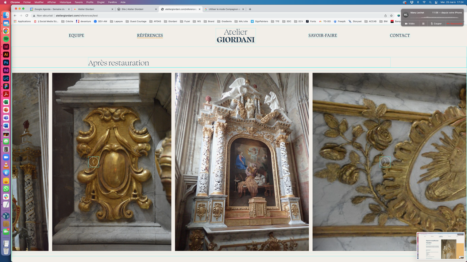Viewport: 467px width, 262px height.
Task: Expand the MAJ site bookmarks folder
Action: click(x=241, y=21)
